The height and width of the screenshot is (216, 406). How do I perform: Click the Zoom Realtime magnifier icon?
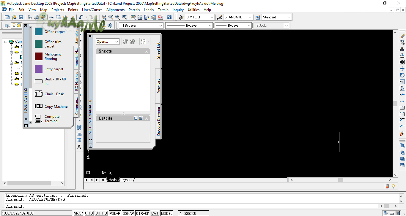pos(111,18)
